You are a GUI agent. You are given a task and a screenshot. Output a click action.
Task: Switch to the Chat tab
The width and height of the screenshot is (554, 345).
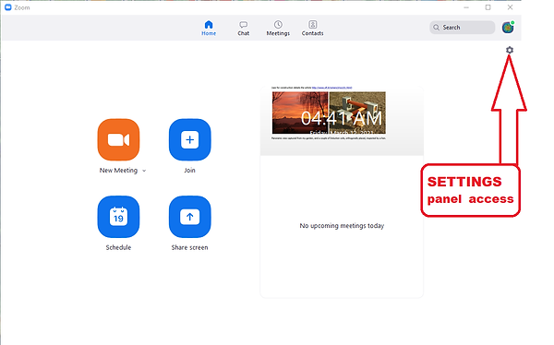243,28
